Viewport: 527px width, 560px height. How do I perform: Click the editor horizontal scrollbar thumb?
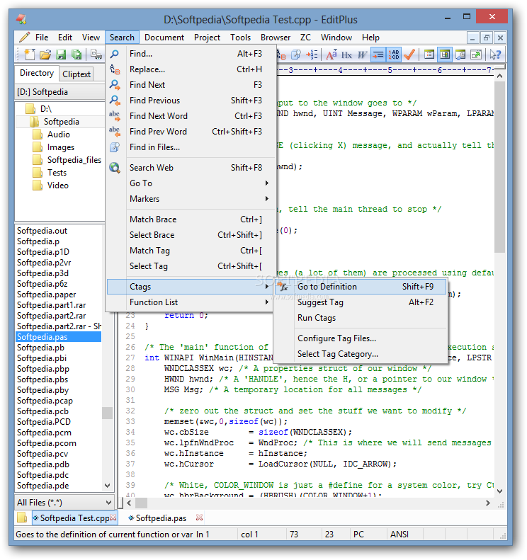click(x=141, y=503)
